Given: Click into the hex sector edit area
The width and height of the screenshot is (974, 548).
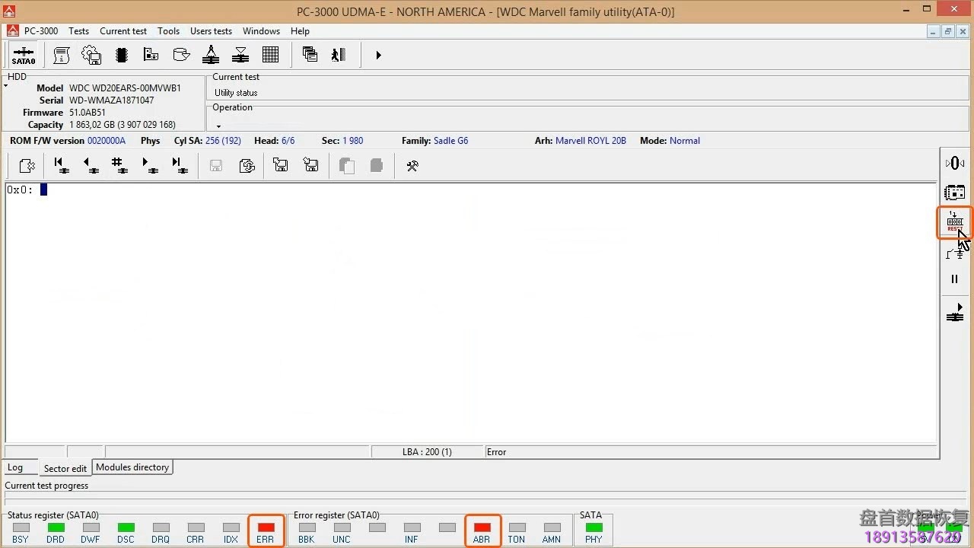Looking at the screenshot, I should tap(457, 304).
